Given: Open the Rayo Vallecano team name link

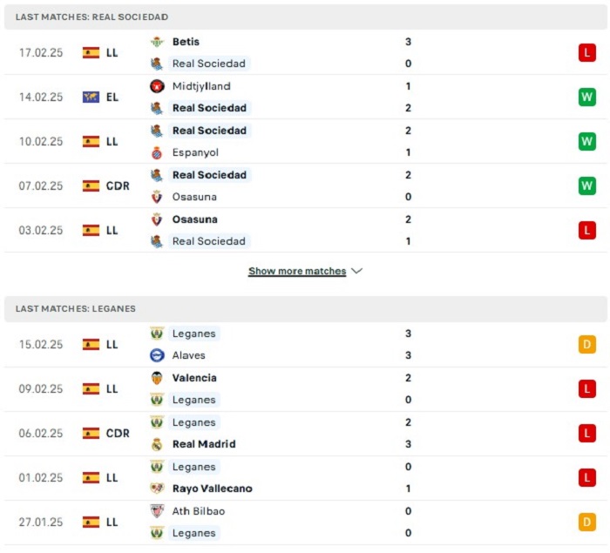Looking at the screenshot, I should [x=213, y=489].
